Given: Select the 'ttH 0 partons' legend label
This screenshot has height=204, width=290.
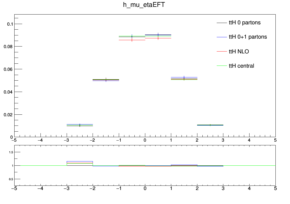Looking at the screenshot, I should (245, 22).
